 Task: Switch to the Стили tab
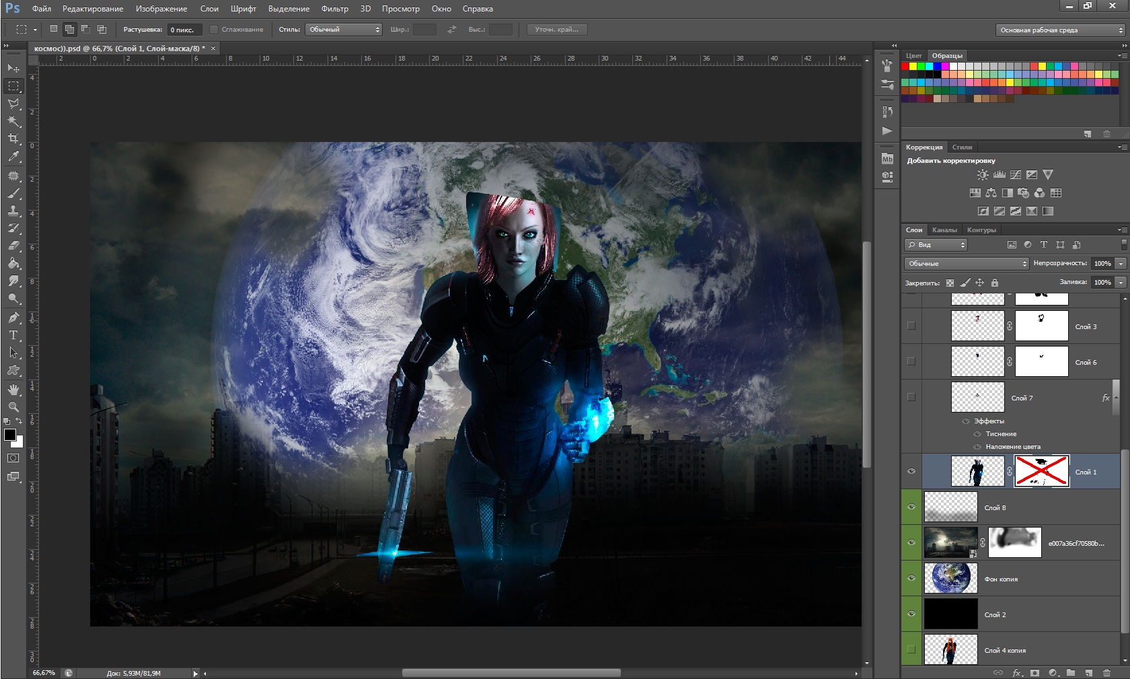click(962, 147)
